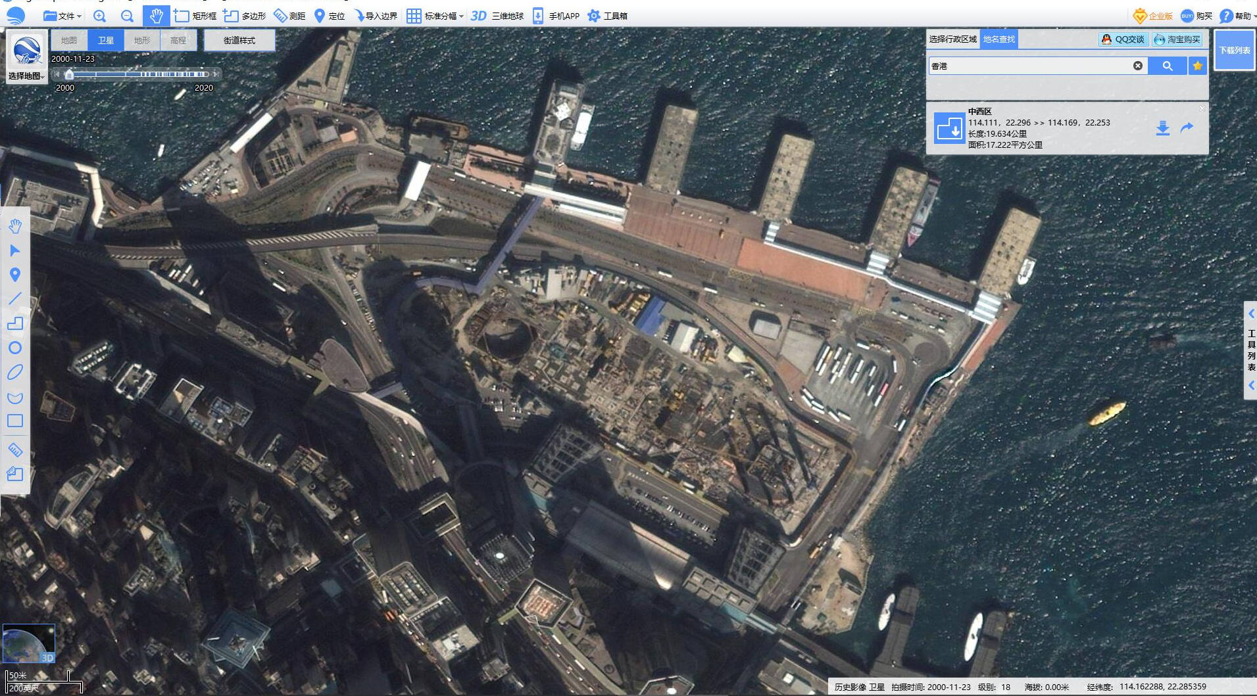1257x696 pixels.
Task: Click the timeline track near 2020
Action: (203, 74)
